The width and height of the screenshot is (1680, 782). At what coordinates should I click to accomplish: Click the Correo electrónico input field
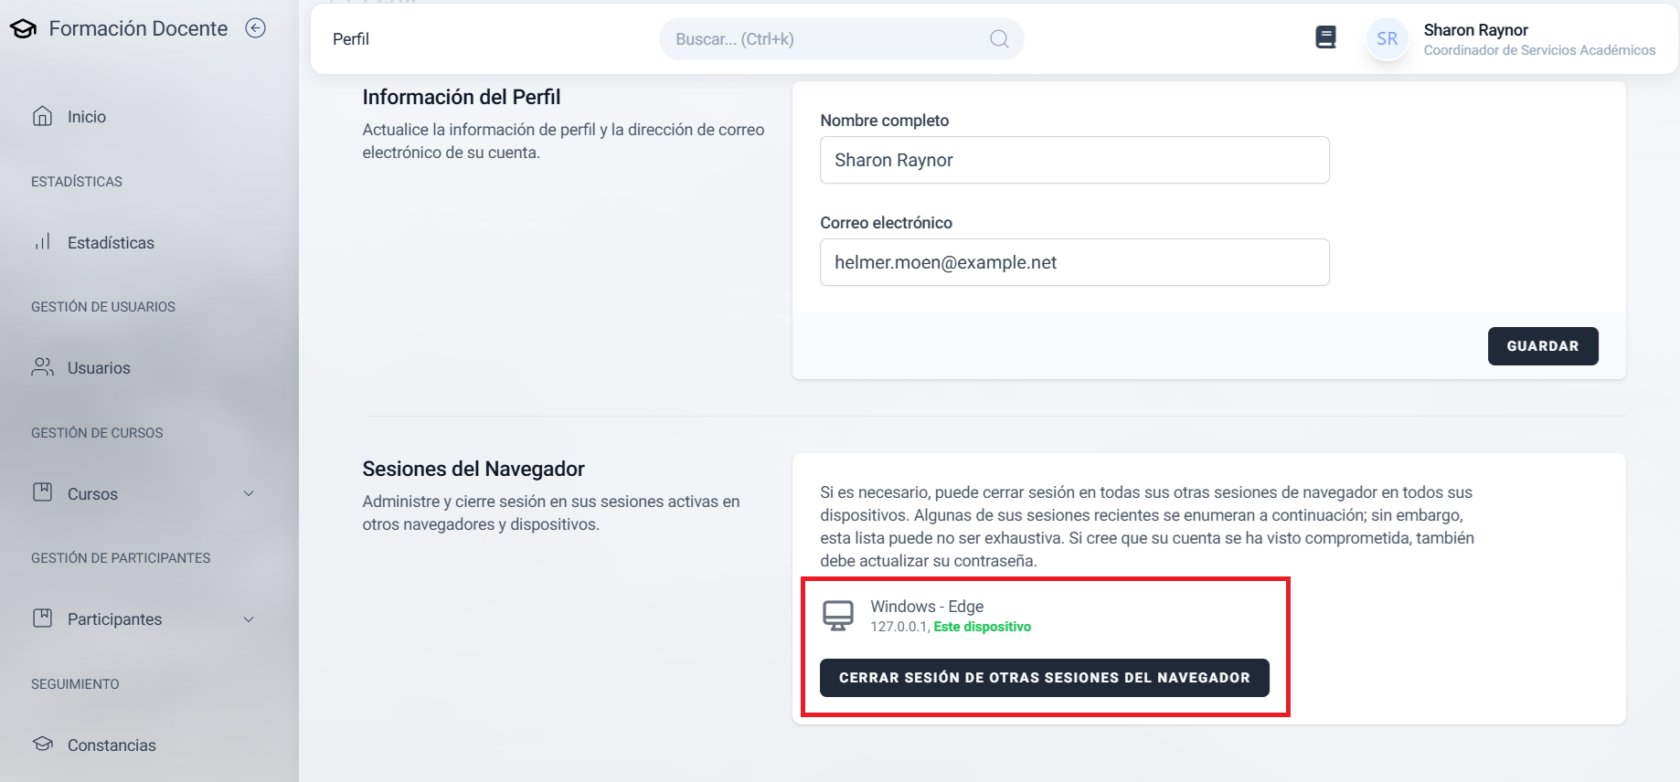click(x=1074, y=262)
